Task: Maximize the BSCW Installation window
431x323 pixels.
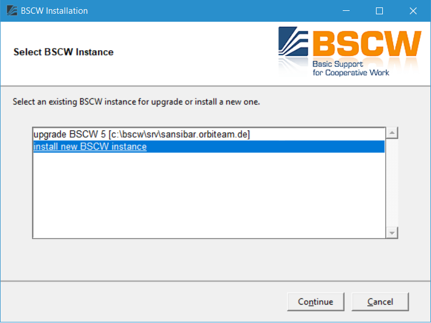Action: pos(379,11)
